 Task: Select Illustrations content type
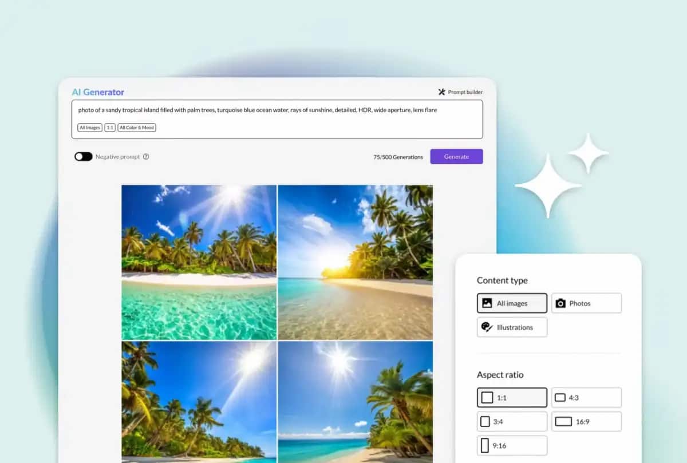pyautogui.click(x=512, y=327)
